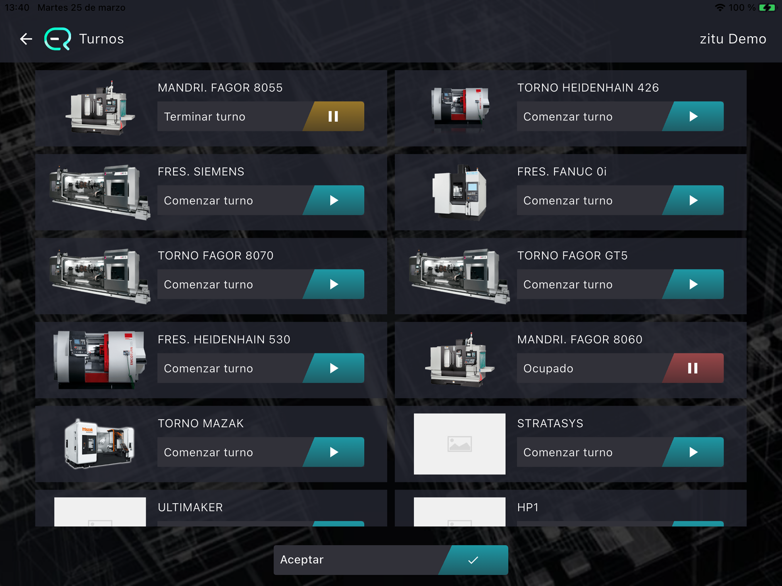Select the HP1 title
782x586 pixels.
[x=528, y=508]
